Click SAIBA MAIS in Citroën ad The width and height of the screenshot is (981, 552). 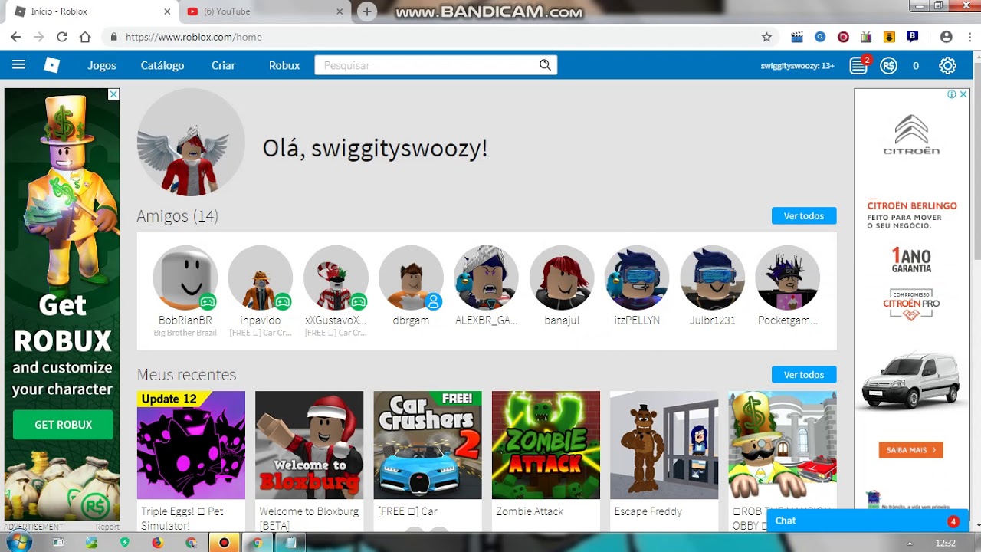tap(910, 450)
